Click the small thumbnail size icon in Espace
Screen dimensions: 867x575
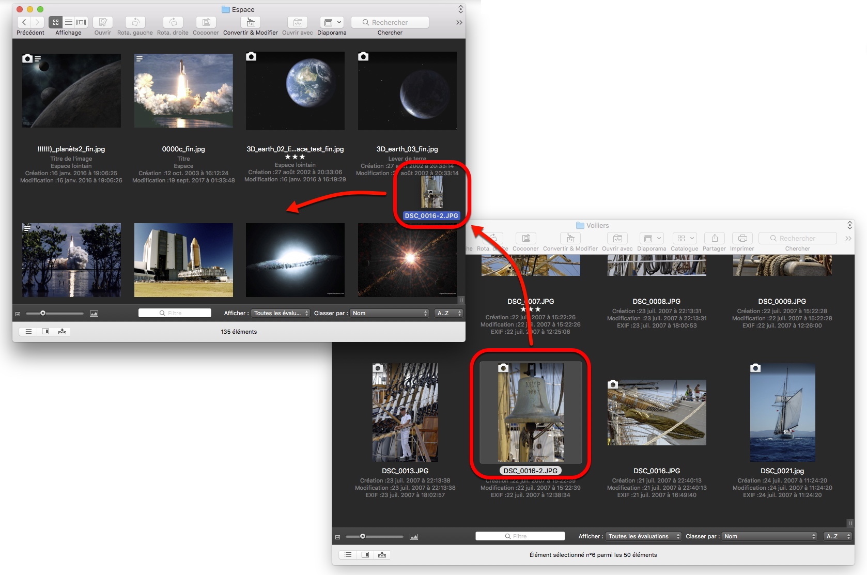[x=18, y=314]
